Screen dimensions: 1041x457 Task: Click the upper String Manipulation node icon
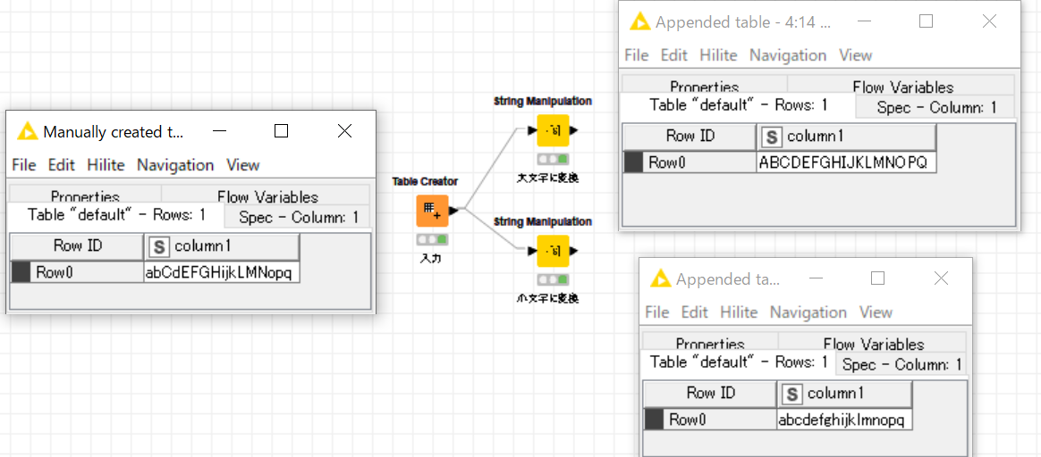pyautogui.click(x=553, y=129)
